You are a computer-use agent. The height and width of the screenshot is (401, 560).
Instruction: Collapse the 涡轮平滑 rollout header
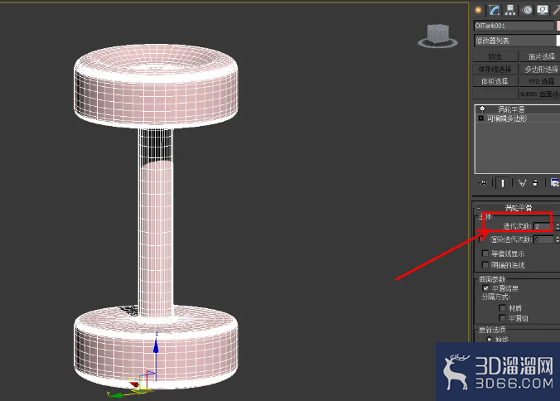point(518,207)
